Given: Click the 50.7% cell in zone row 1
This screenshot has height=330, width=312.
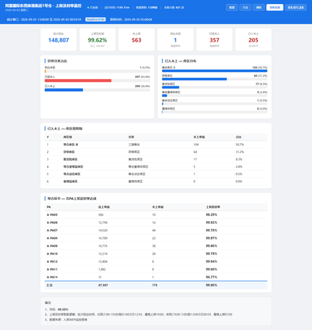Looking at the screenshot, I should tap(239, 145).
